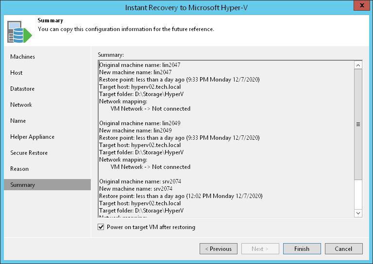373x264 pixels.
Task: Click lin2049 'Target folder: D:\Storage\HyperV' line
Action: click(141, 152)
